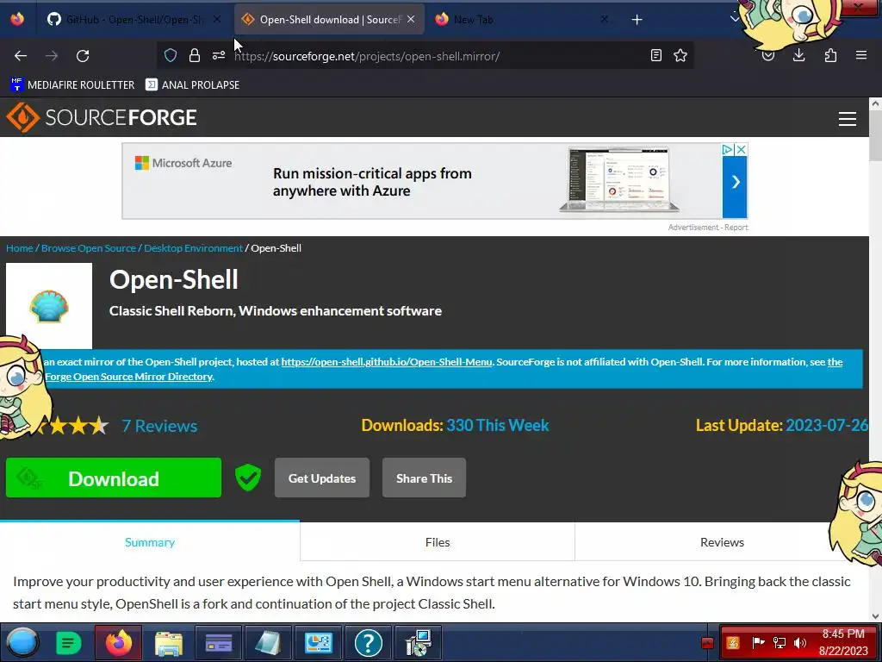Select the Files tab
The image size is (882, 662).
pos(437,541)
